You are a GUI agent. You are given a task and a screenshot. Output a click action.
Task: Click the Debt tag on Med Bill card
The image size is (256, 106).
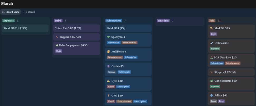[213, 34]
